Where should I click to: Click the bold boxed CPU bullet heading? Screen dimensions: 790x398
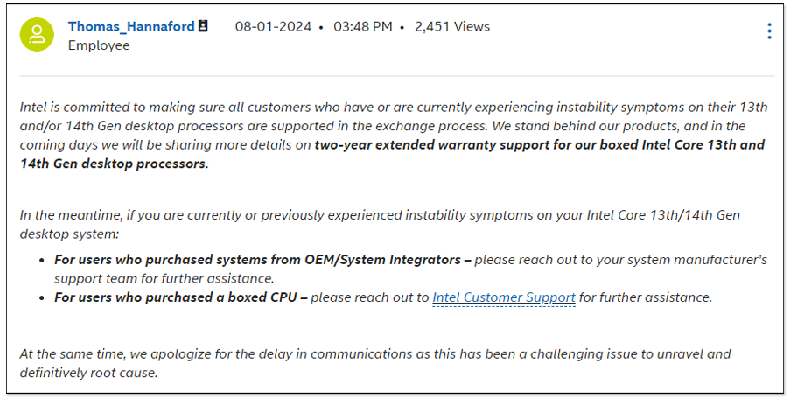[181, 297]
